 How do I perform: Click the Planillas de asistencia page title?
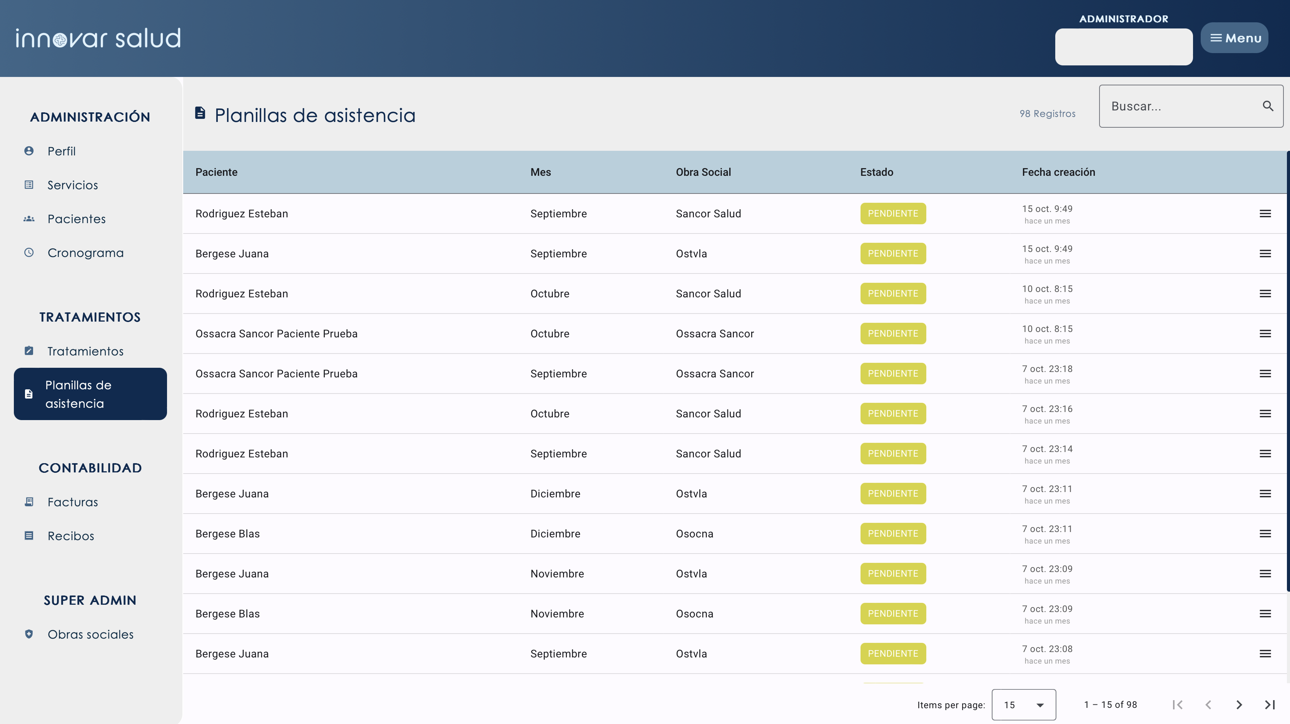pos(315,115)
